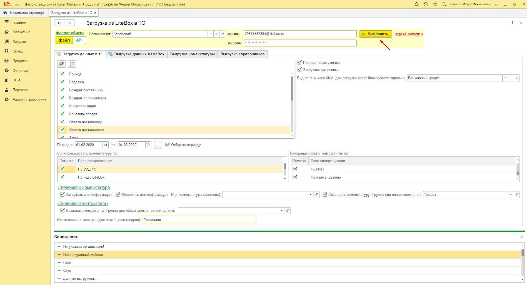Go back with left arrow button
This screenshot has height=285, width=527.
pos(59,23)
